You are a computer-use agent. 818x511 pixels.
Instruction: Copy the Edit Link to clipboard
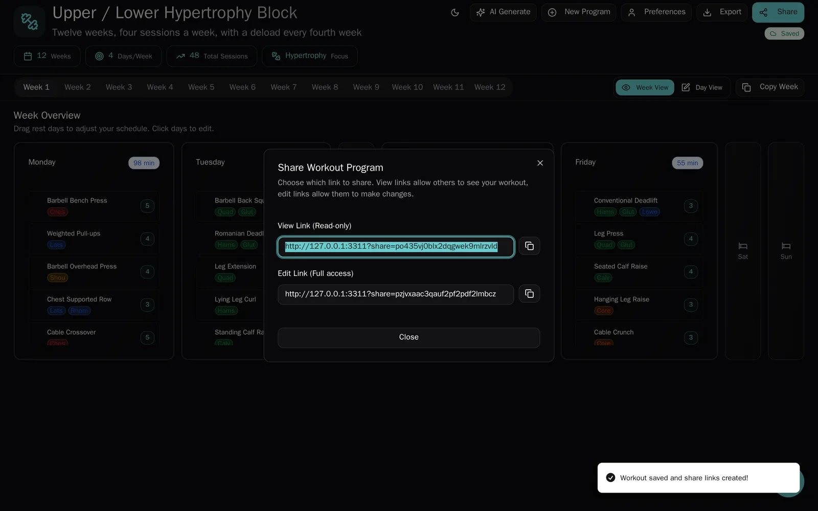point(529,294)
